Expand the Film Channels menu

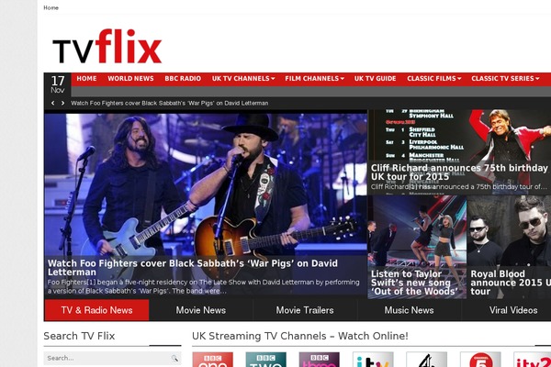click(x=314, y=79)
